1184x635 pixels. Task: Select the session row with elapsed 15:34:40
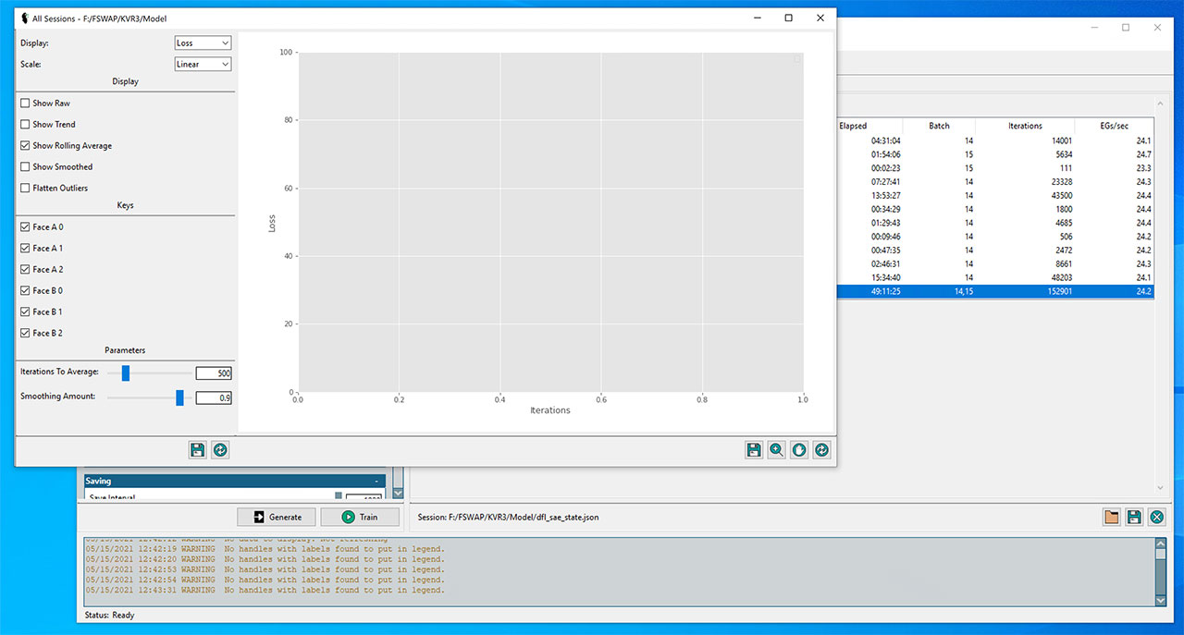click(x=995, y=277)
